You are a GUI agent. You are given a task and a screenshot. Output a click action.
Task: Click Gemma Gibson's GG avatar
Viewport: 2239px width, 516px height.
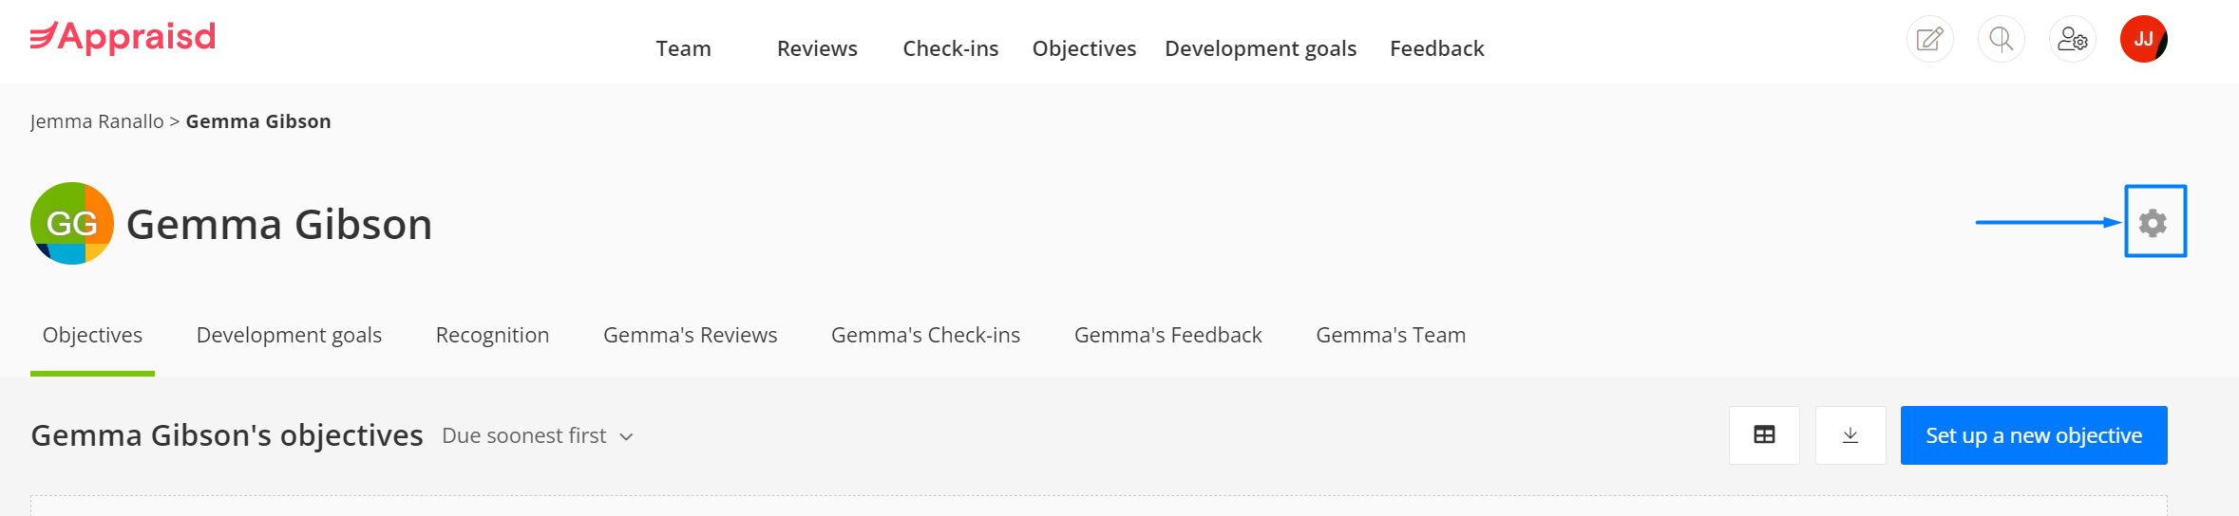[72, 224]
